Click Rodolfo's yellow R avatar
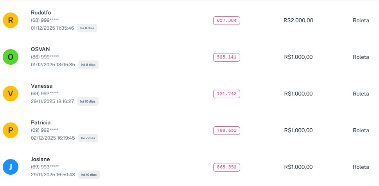The width and height of the screenshot is (379, 186). point(11,20)
